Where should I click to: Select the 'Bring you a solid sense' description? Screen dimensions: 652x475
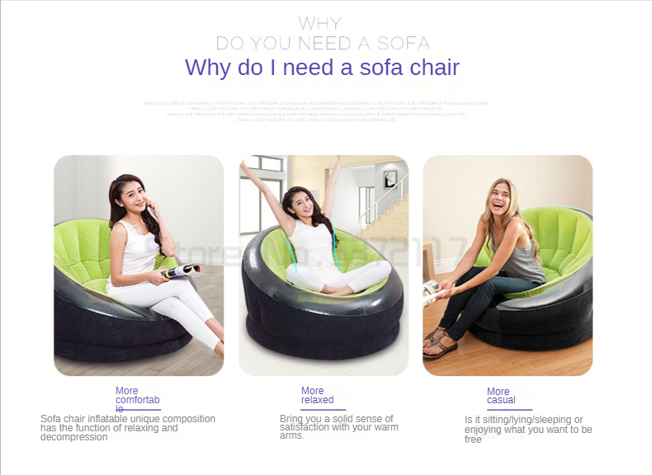339,427
